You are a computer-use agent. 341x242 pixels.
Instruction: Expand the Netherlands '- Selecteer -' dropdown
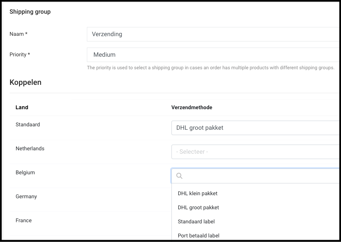(x=255, y=152)
